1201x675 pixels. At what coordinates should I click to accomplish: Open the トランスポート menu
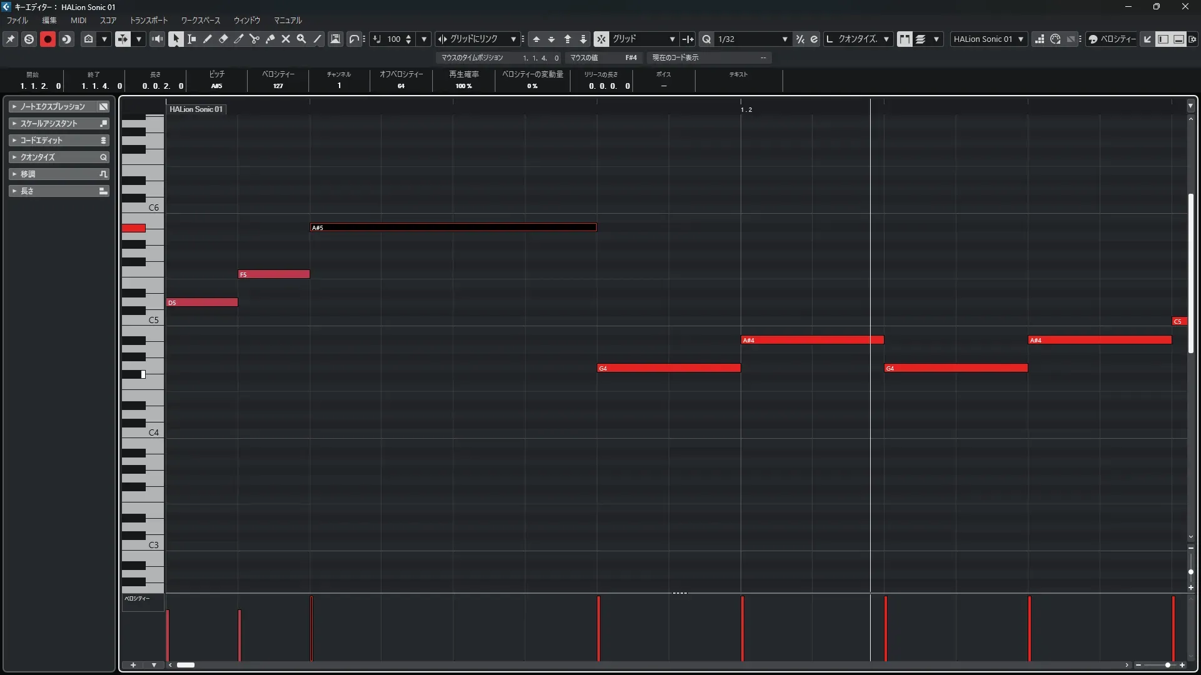(x=148, y=21)
